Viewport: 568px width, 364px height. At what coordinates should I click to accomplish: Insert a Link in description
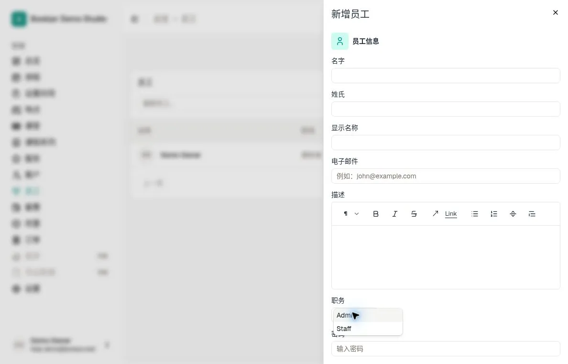(x=445, y=214)
